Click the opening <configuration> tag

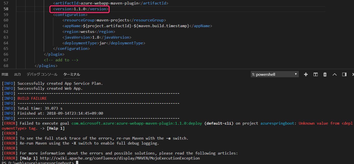(70, 15)
